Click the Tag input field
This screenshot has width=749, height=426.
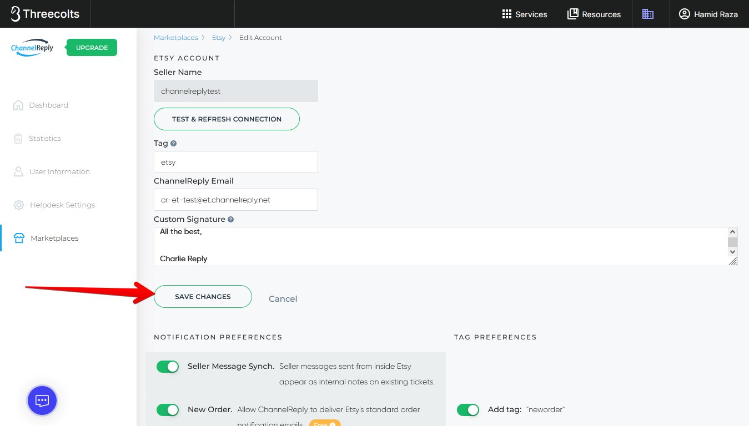pyautogui.click(x=236, y=162)
